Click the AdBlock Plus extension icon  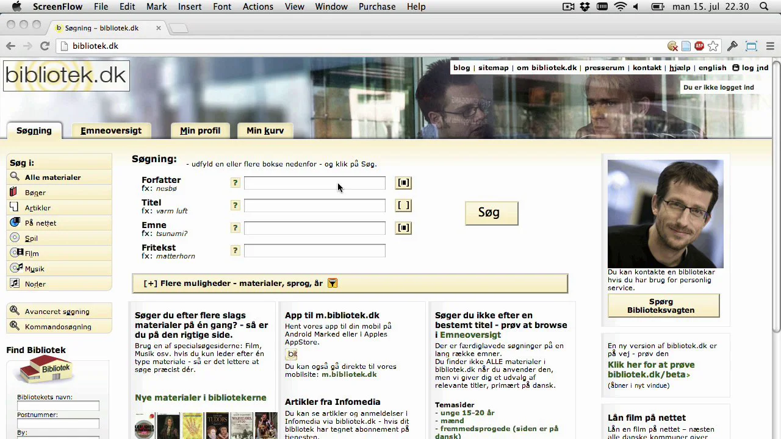tap(699, 46)
